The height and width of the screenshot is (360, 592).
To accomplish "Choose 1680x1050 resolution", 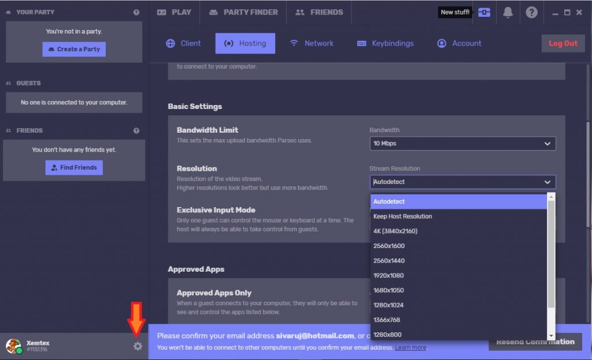I will coord(458,290).
